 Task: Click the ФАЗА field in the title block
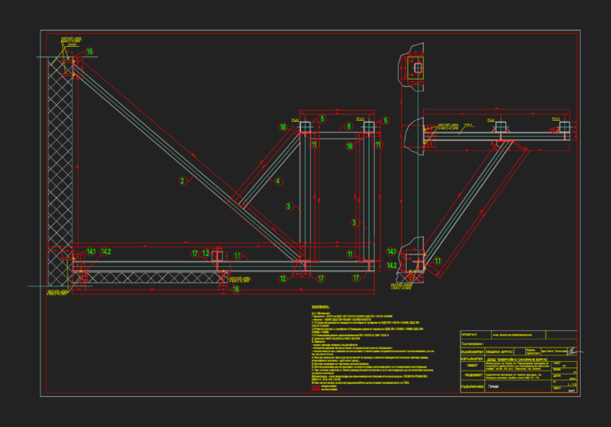[x=565, y=370]
